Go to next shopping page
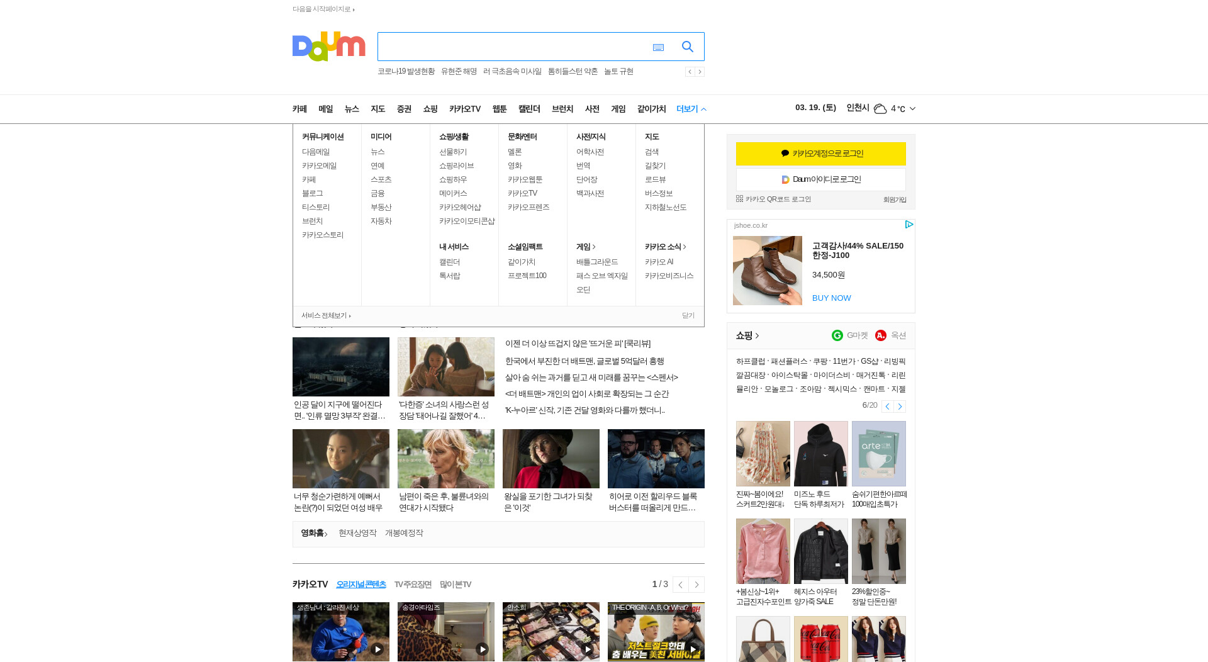This screenshot has width=1208, height=662. point(900,407)
